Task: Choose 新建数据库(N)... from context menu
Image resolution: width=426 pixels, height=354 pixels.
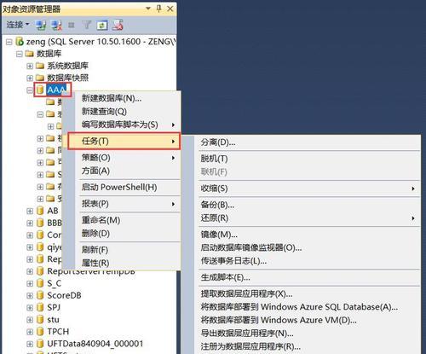Action: tap(112, 98)
